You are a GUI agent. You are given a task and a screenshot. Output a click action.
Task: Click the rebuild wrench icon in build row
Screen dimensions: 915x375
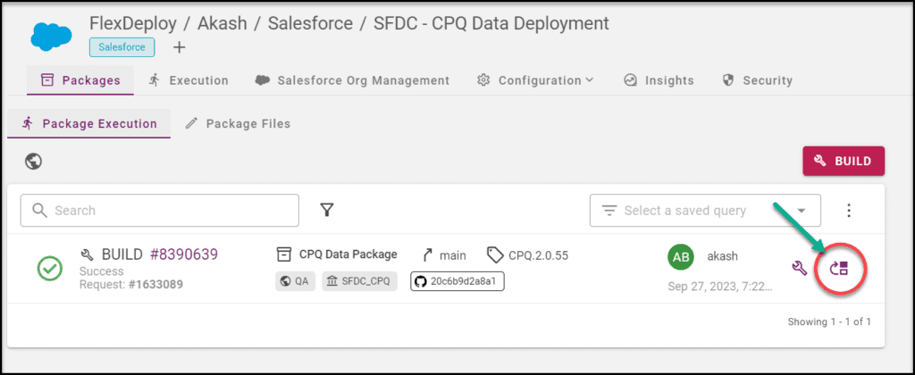click(x=799, y=268)
